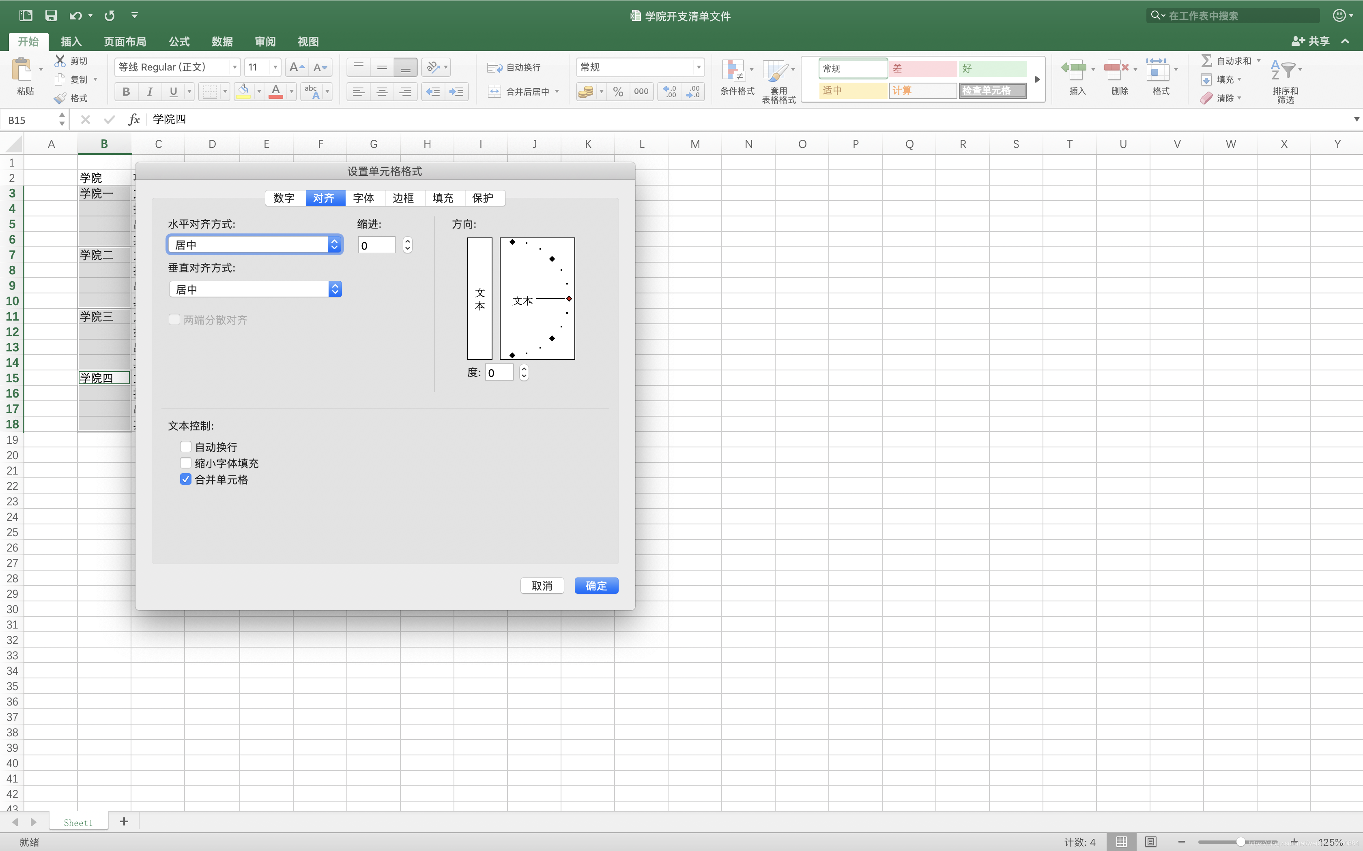Open the 垂直对齐方式 dropdown
The image size is (1363, 851).
click(255, 289)
